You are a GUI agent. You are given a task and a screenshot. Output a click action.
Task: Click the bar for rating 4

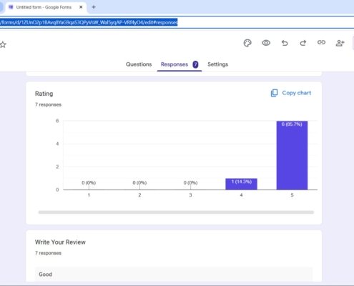click(241, 184)
